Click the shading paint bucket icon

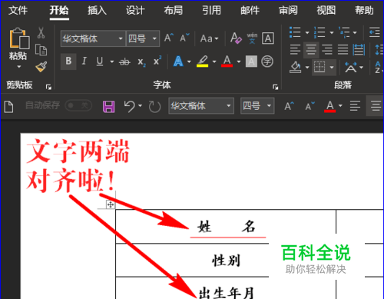coord(296,67)
